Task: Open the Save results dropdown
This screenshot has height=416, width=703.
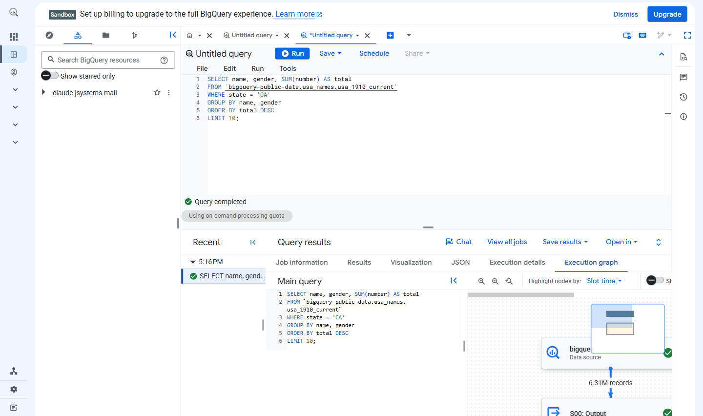Action: (x=565, y=242)
